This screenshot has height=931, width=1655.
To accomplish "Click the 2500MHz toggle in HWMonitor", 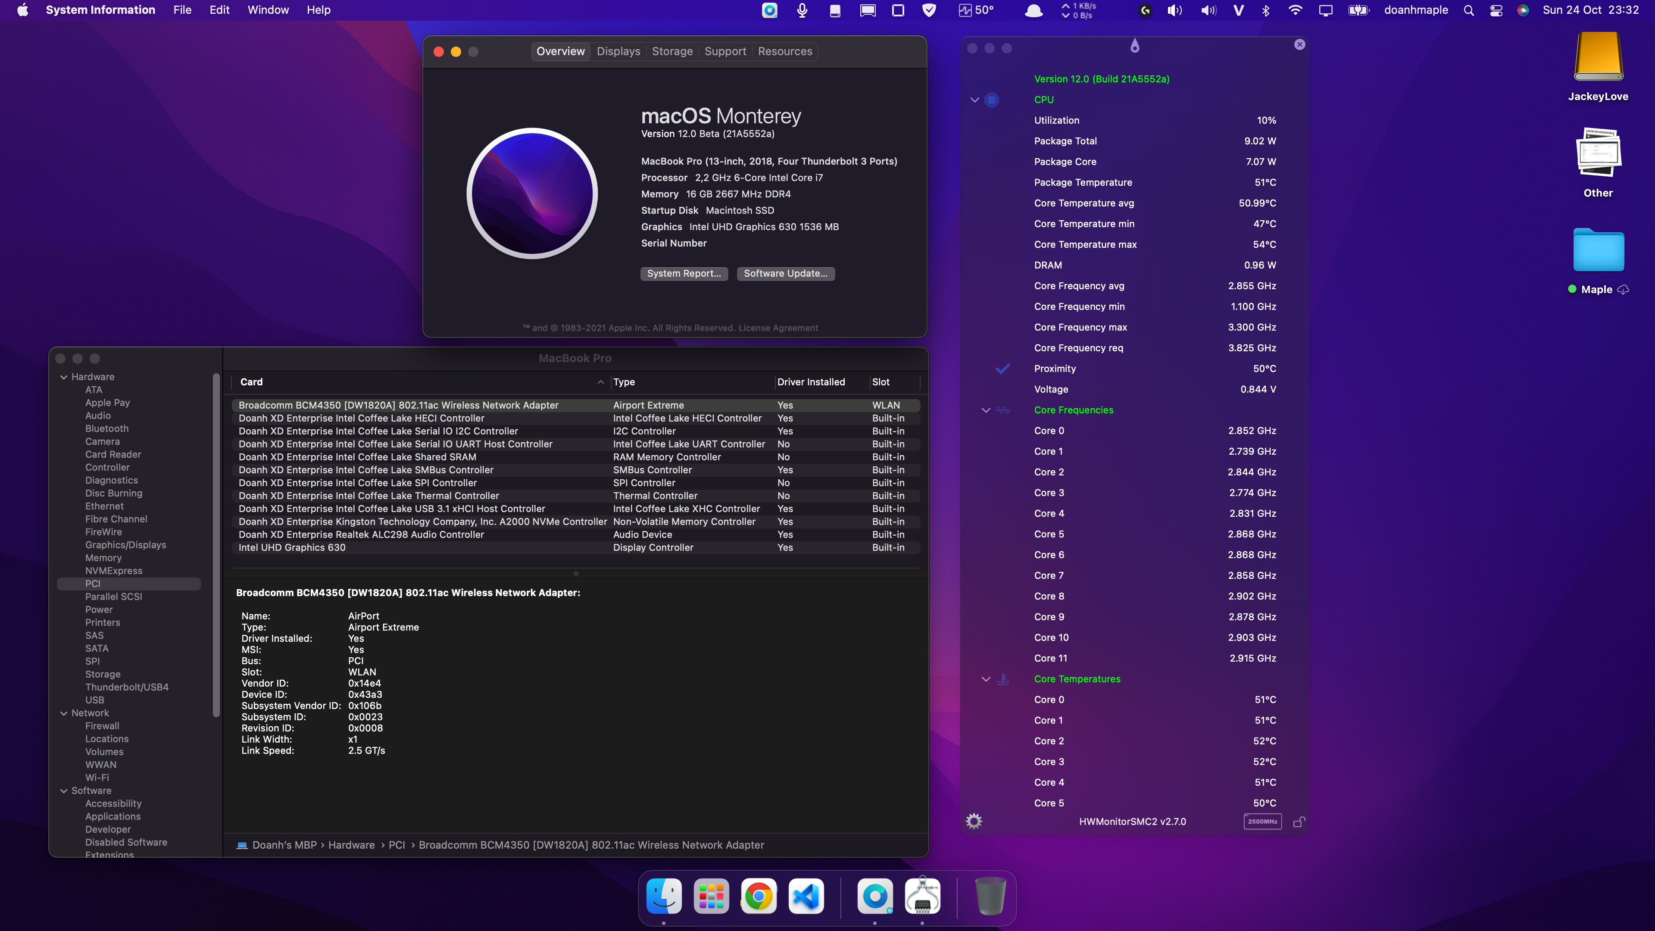I will coord(1262,821).
